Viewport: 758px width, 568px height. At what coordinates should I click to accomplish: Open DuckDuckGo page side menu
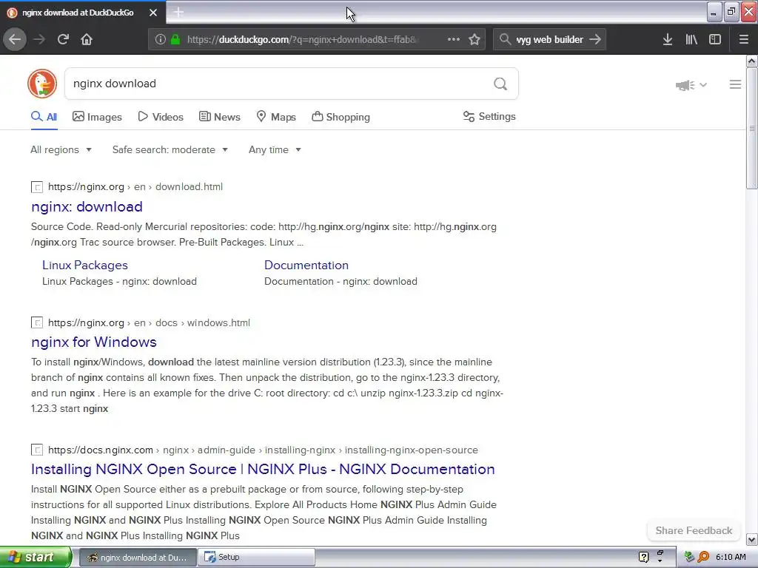(x=735, y=84)
